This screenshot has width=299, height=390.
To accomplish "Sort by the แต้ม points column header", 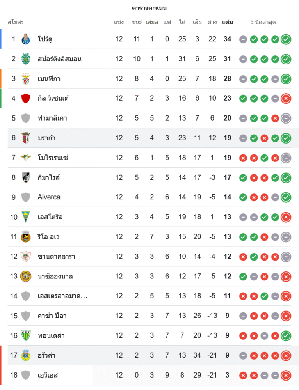I will point(227,22).
